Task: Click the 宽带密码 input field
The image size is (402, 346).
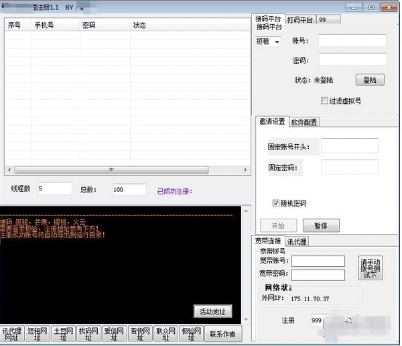Action: (x=318, y=275)
